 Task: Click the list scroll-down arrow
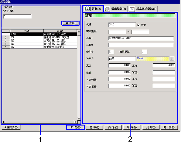click(x=79, y=119)
